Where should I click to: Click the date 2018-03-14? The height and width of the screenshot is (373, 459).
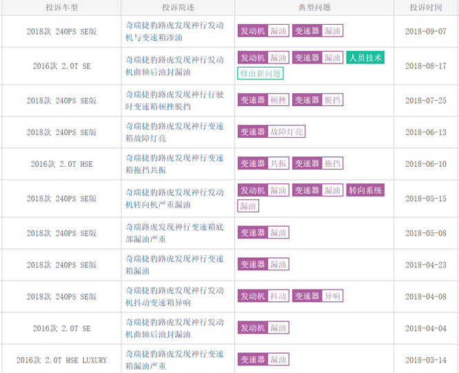(x=426, y=360)
